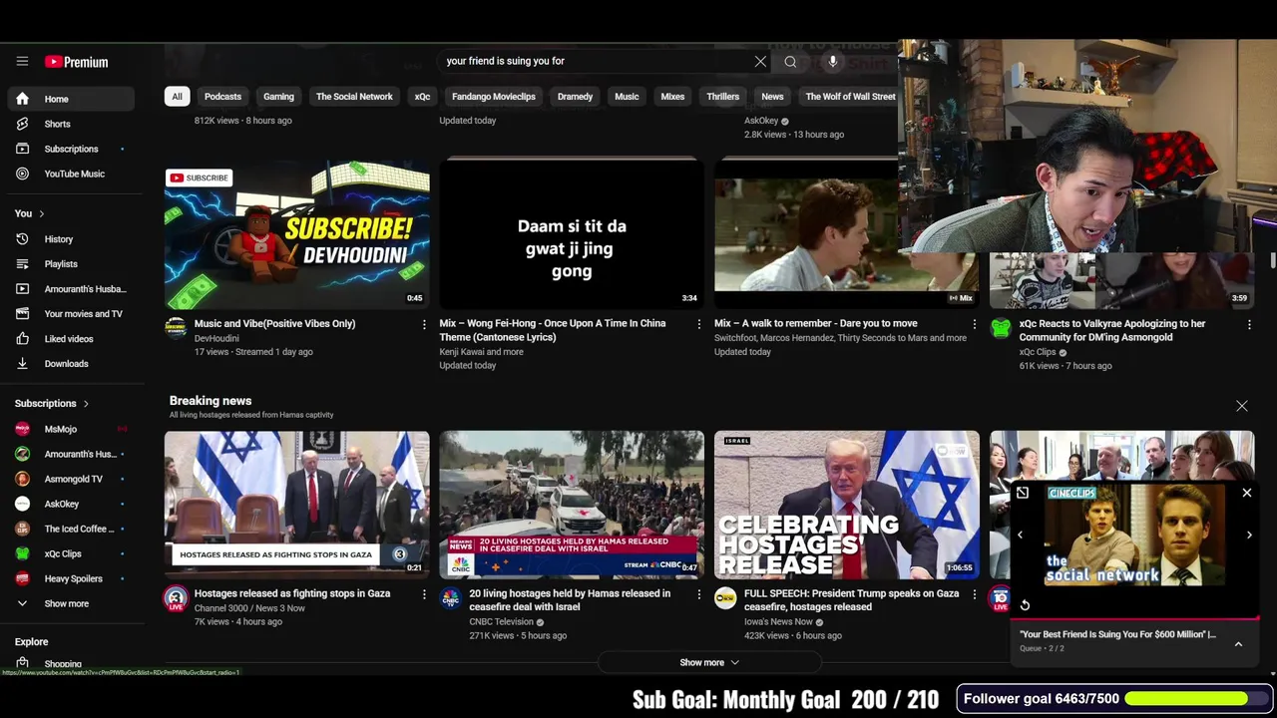Click CNBC Television channel avatar
Screen dimensions: 1277x718
451,598
